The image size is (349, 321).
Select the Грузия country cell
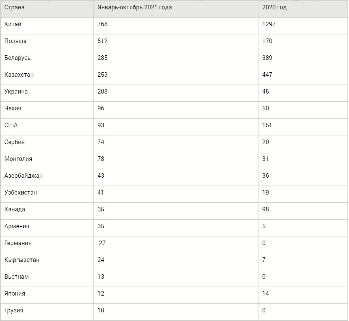13,311
